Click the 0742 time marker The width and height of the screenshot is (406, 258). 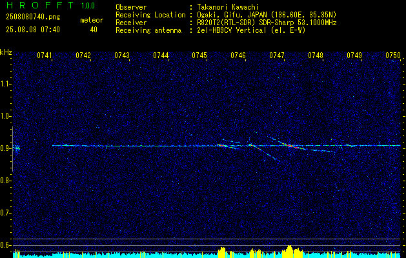(83, 55)
